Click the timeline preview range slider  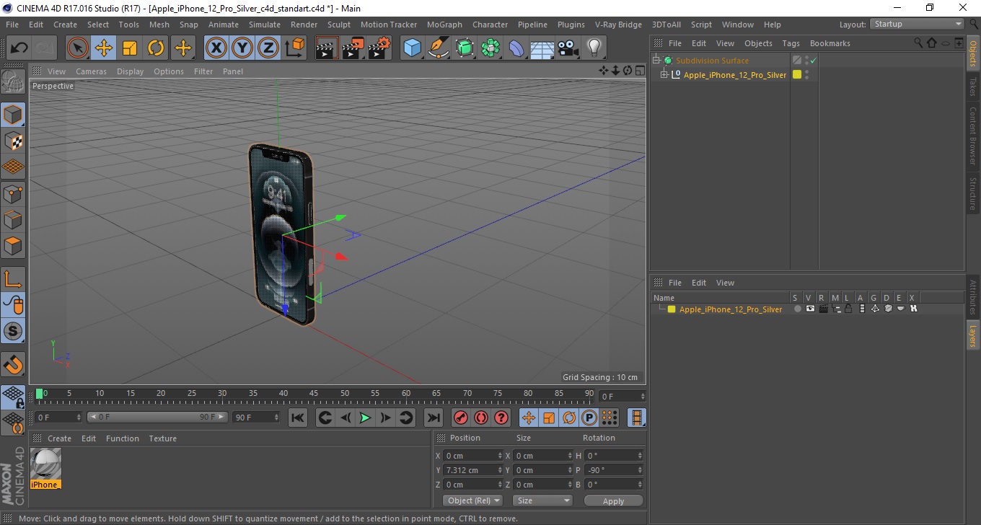pos(157,418)
